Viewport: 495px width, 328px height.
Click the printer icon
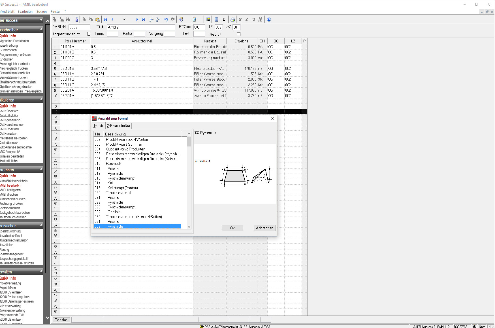pos(232,20)
